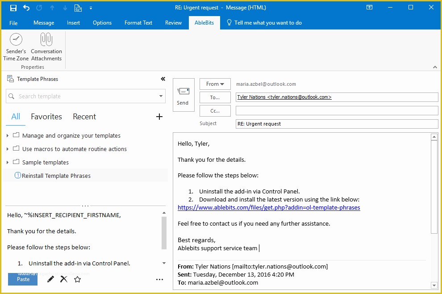
Task: Expand the Sample templates folder
Action: tap(8, 163)
